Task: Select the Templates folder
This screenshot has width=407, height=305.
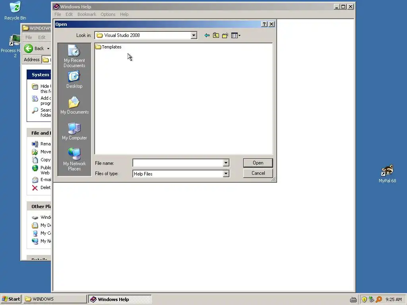Action: [109, 47]
